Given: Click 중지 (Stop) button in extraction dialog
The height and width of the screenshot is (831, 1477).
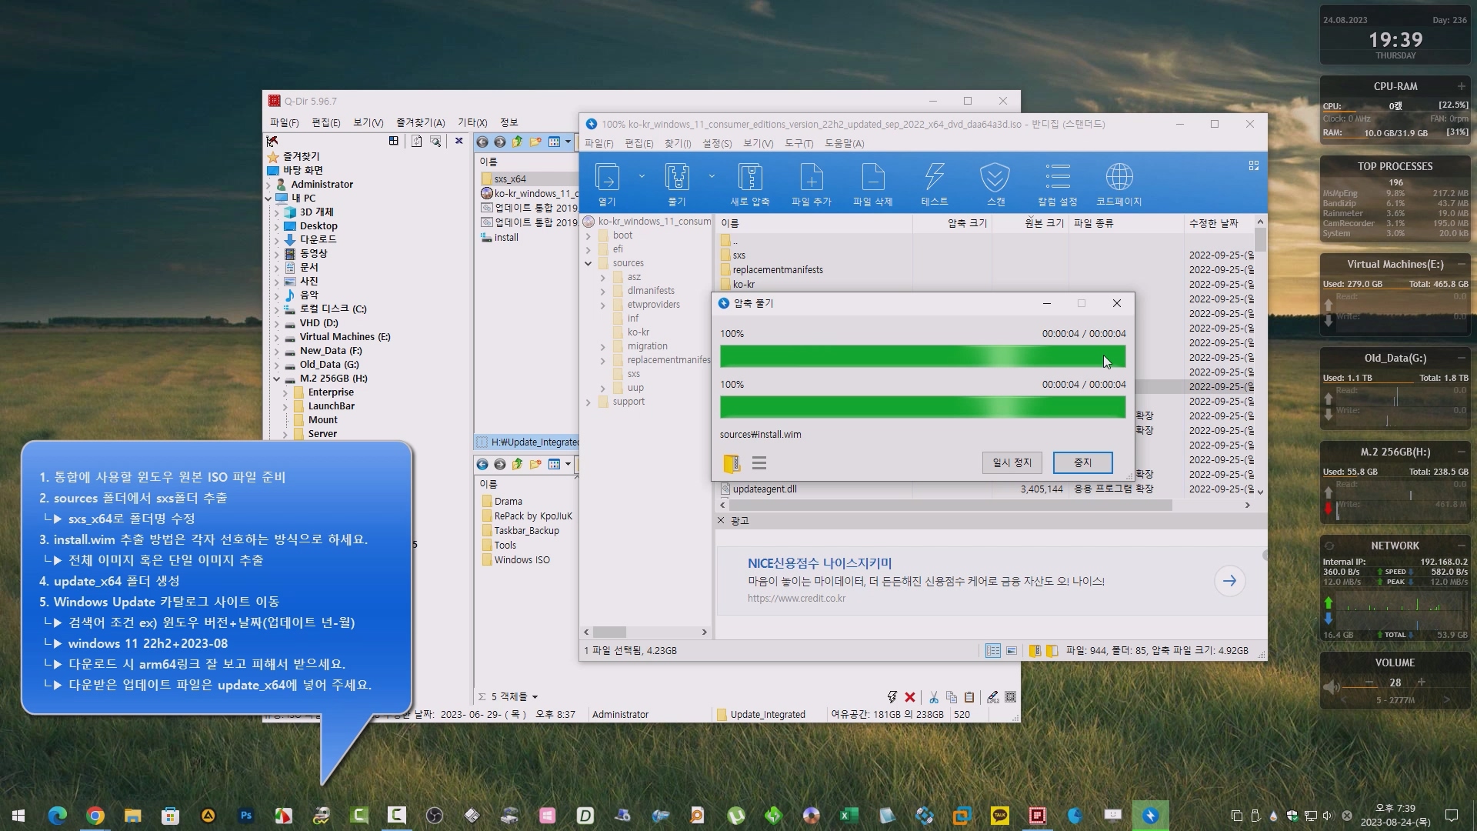Looking at the screenshot, I should click(1082, 462).
